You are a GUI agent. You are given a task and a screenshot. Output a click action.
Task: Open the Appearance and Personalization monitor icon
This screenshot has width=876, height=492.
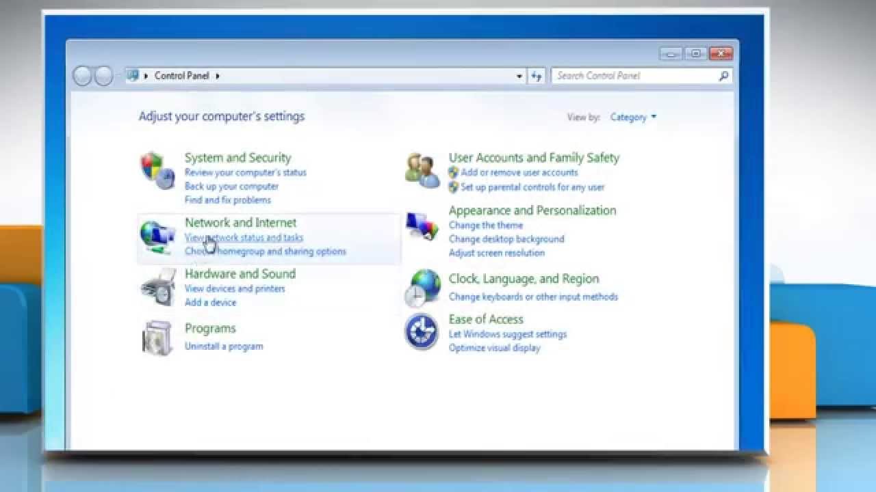422,227
